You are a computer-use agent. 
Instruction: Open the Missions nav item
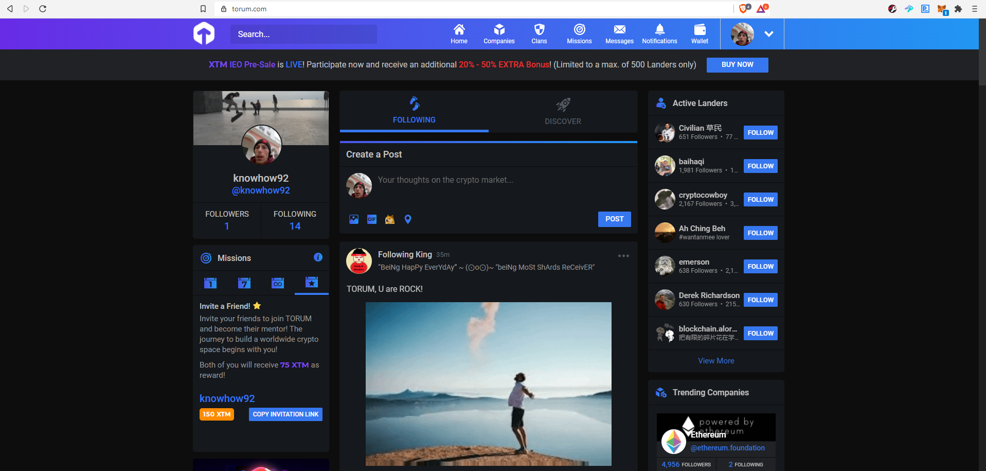pos(579,34)
